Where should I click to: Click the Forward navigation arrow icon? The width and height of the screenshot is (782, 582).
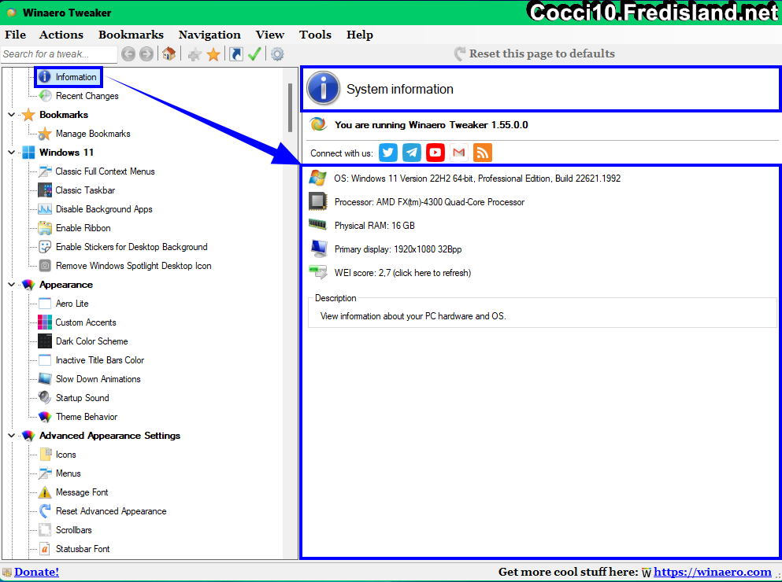(x=146, y=53)
